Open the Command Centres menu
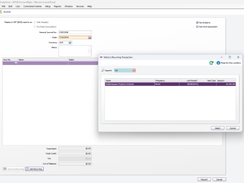This screenshot has height=183, width=244. [x=33, y=6]
